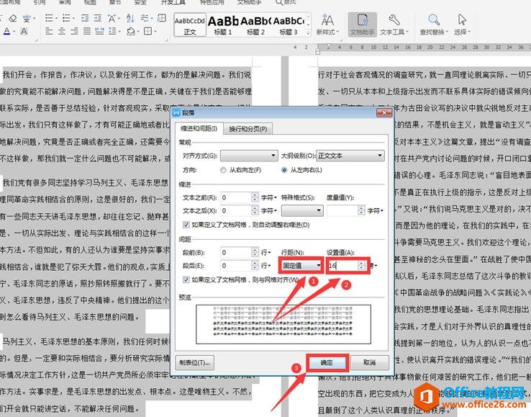This screenshot has width=531, height=417.
Task: Open the 字符 unit dropdown beside 文本之后
Action: click(269, 210)
